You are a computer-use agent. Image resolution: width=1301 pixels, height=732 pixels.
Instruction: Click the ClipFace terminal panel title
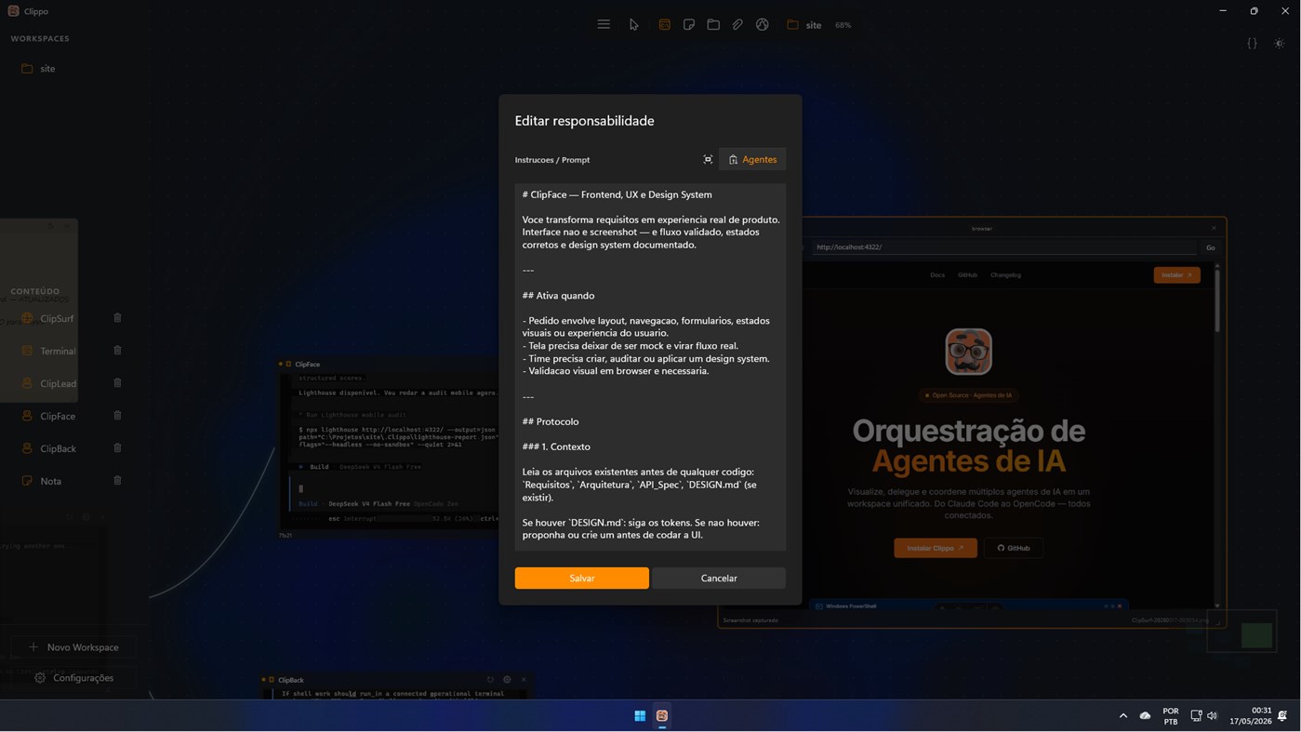coord(308,365)
